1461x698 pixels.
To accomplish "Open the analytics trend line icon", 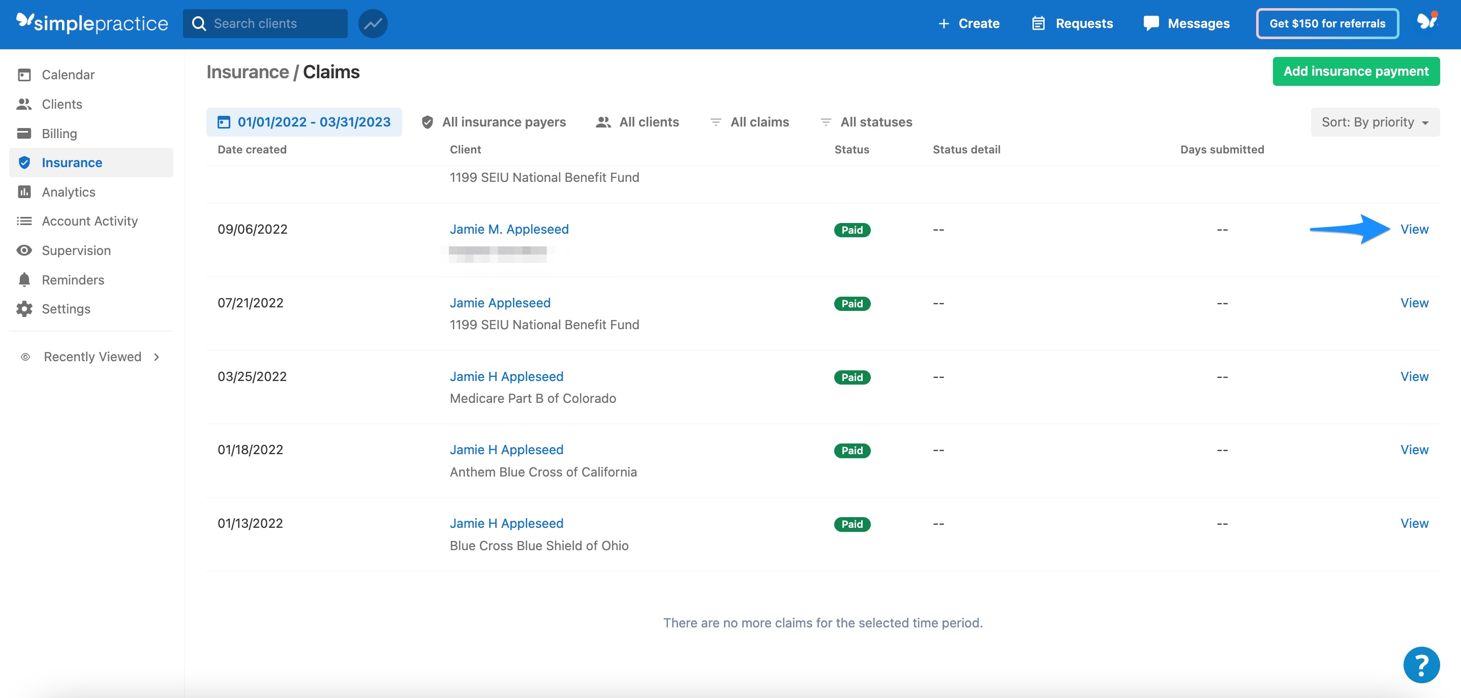I will [x=373, y=23].
